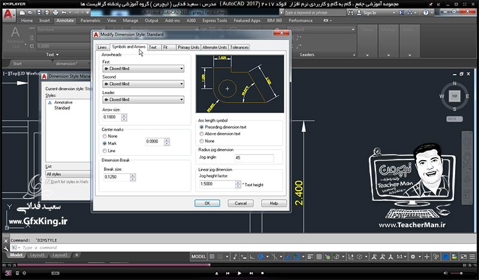Click the Jog angle input field
Screen dimensions: 479x280
pos(254,158)
